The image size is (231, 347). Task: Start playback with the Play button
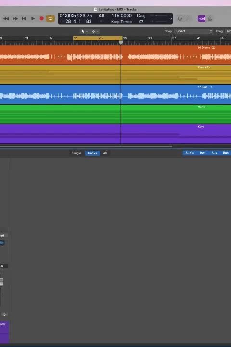tap(33, 19)
